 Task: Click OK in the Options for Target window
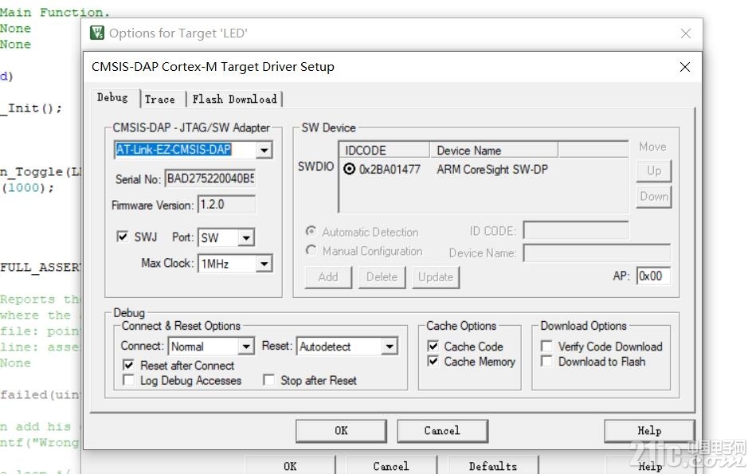pos(290,465)
